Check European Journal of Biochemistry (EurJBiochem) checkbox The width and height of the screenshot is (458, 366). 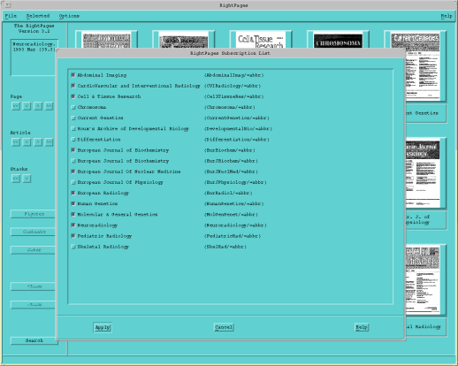73,161
